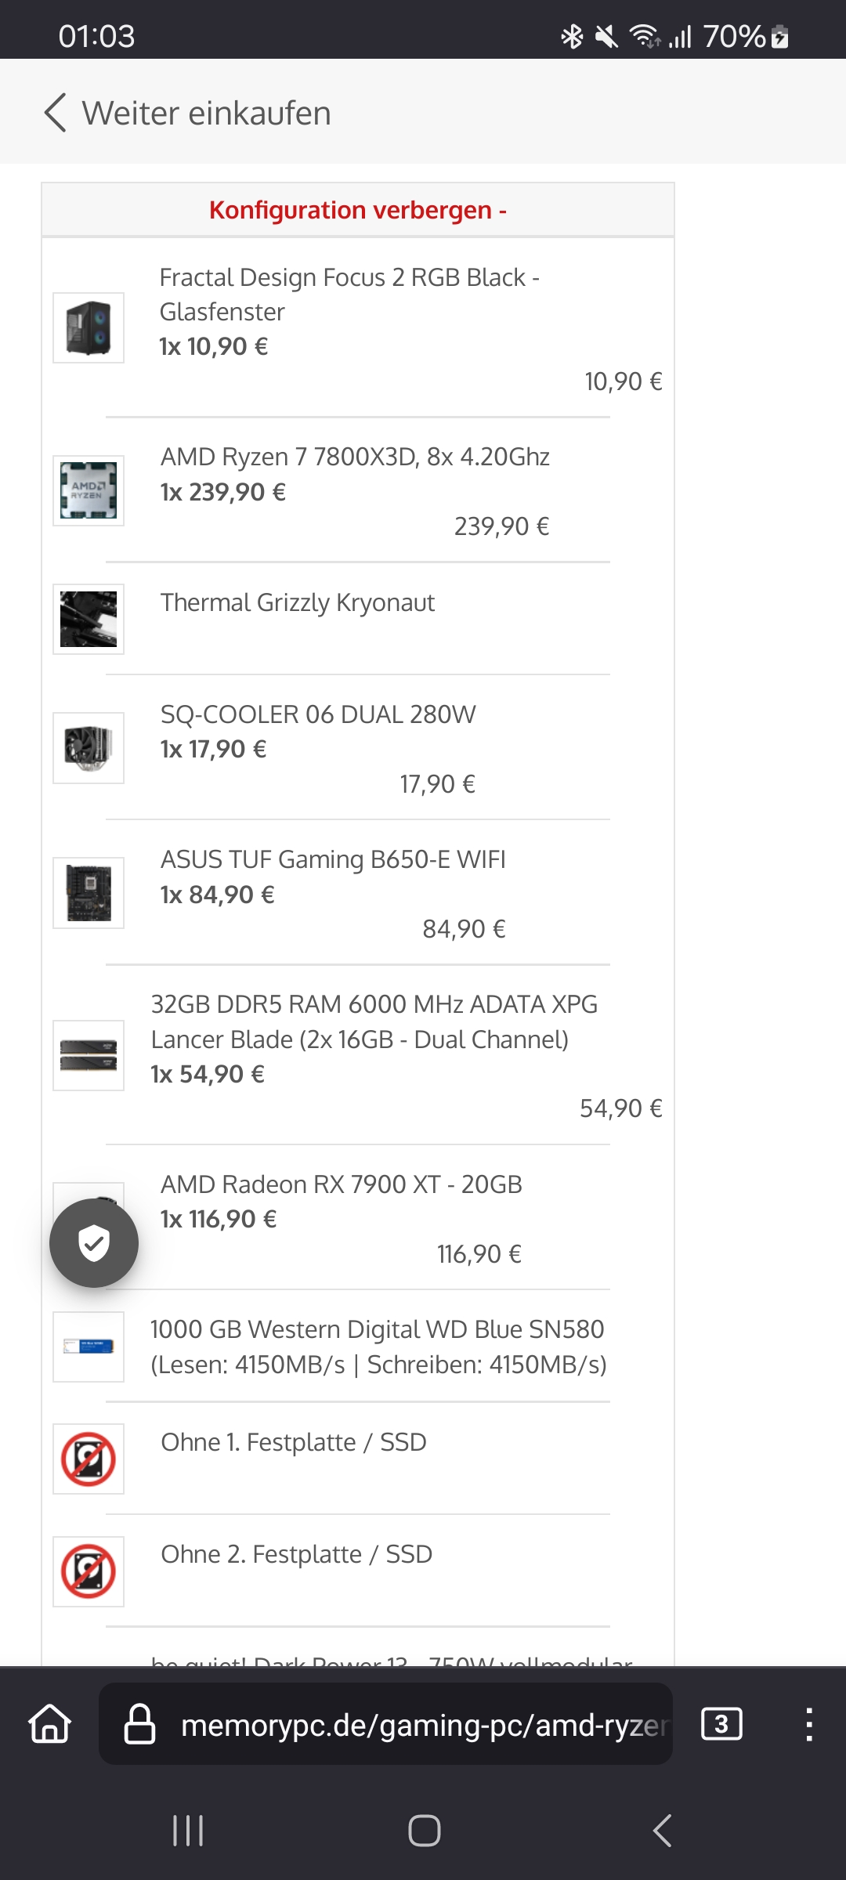Click the crossed-out 2. Festplatte icon
The image size is (846, 1880).
(88, 1571)
